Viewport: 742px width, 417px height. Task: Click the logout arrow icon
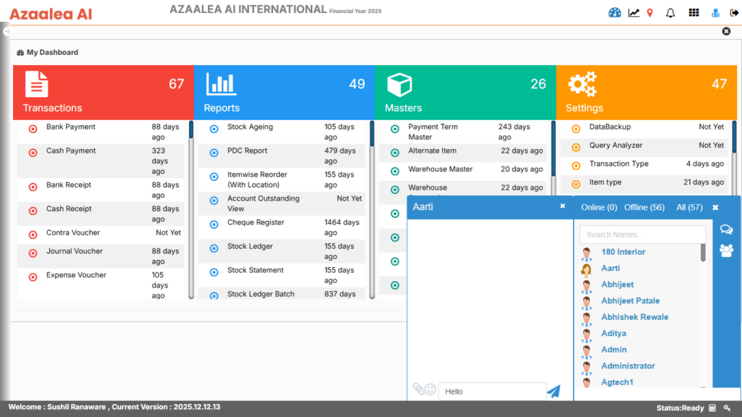[733, 13]
